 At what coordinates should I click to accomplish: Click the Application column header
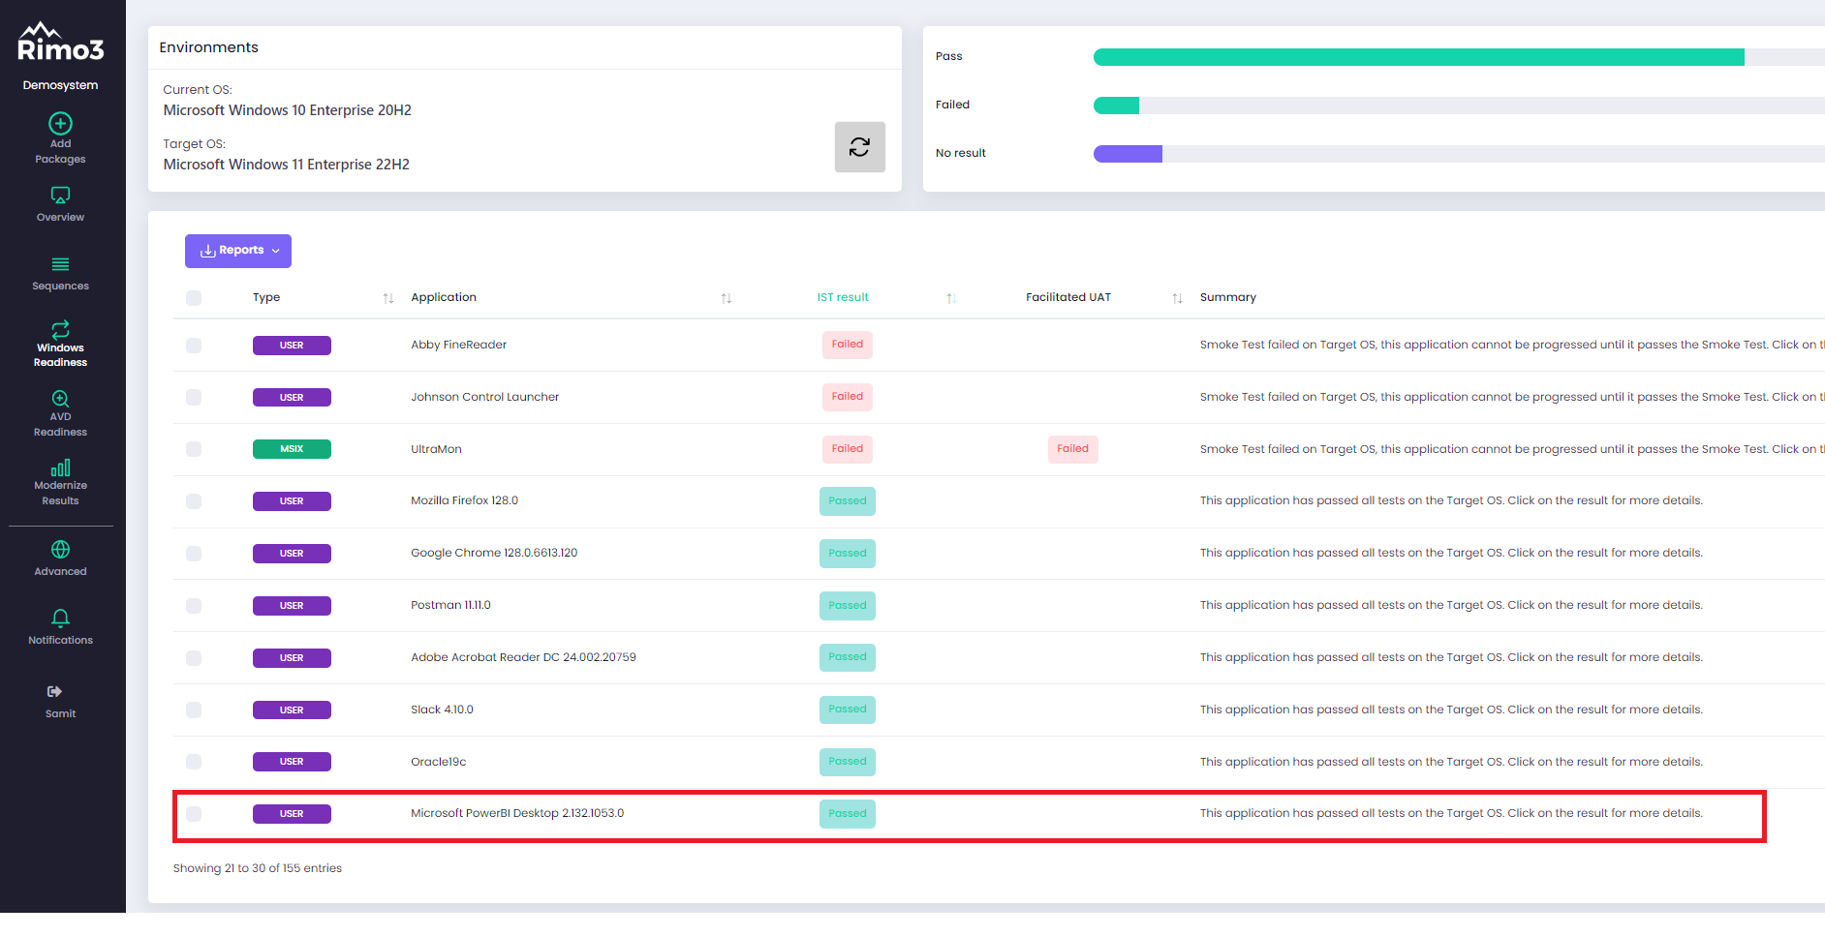coord(444,297)
